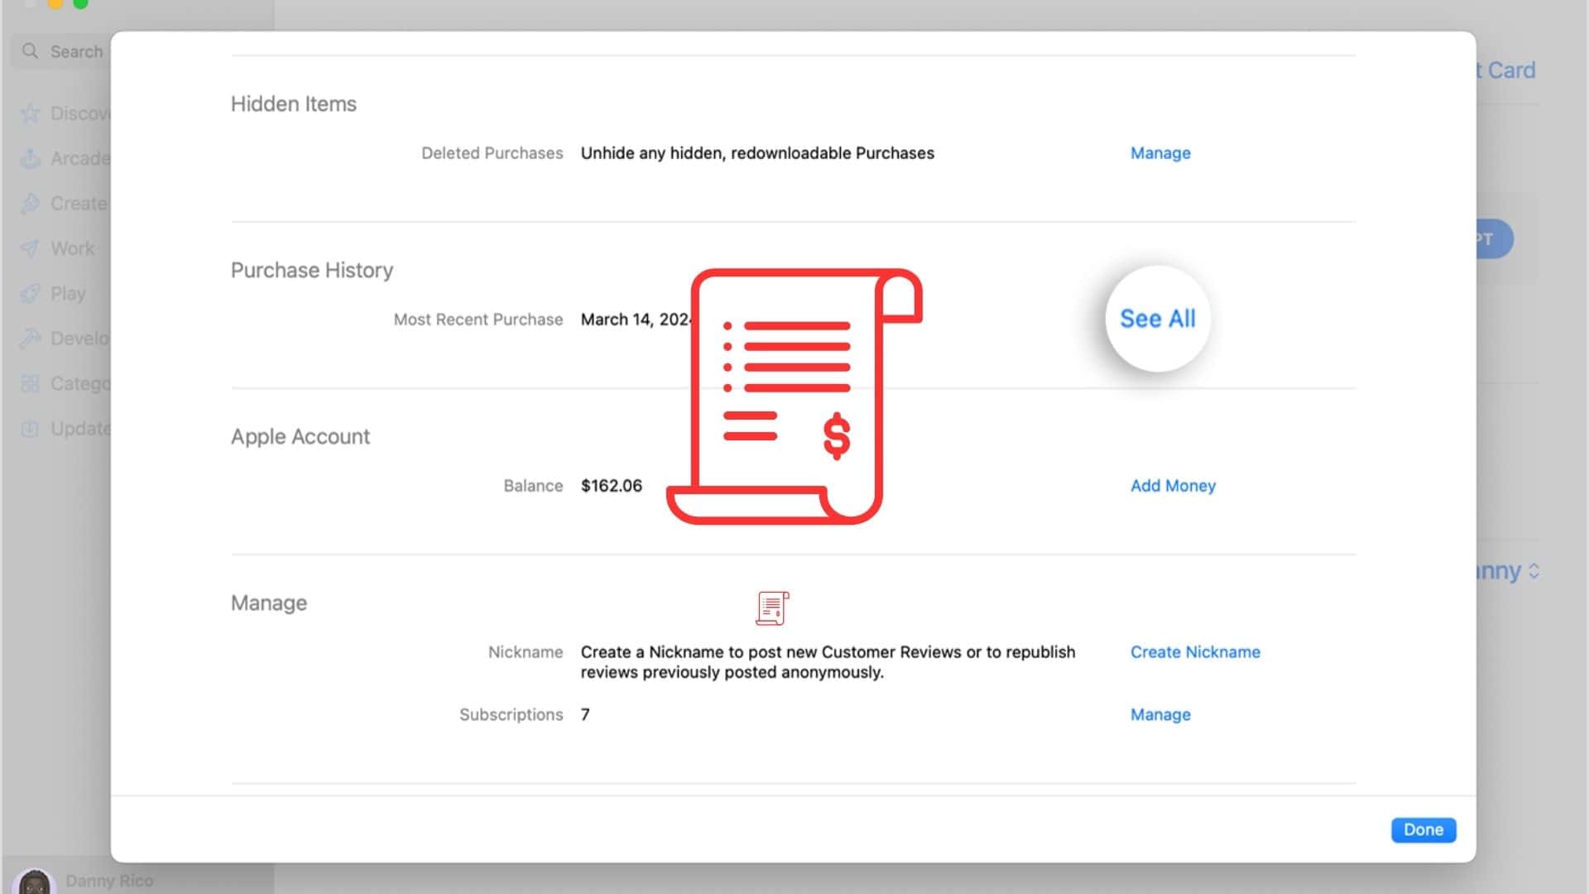Manage the 7 subscriptions
The image size is (1589, 894).
point(1160,715)
